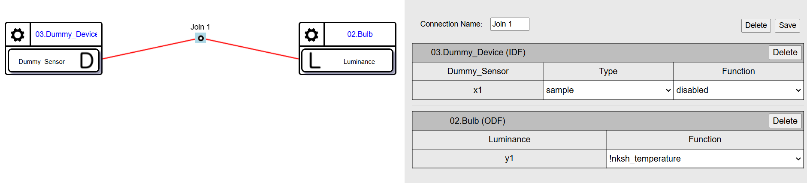Expand the disabled Function dropdown for x1
Viewport: 807px width, 183px height.
click(x=738, y=90)
